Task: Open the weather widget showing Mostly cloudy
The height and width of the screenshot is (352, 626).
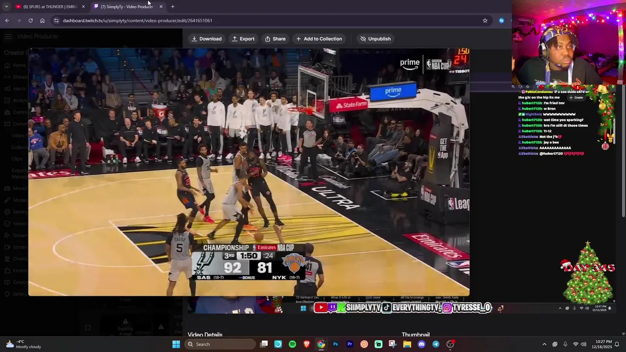Action: coord(23,344)
